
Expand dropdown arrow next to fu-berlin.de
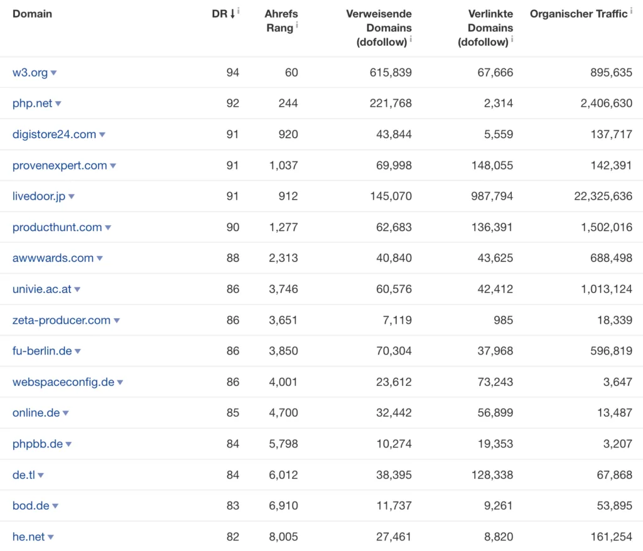pyautogui.click(x=78, y=351)
